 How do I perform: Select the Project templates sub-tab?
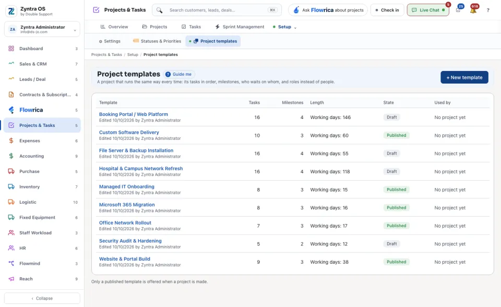[x=213, y=41]
